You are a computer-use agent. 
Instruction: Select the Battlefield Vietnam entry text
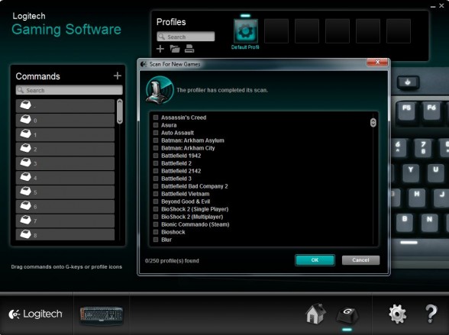click(x=186, y=194)
